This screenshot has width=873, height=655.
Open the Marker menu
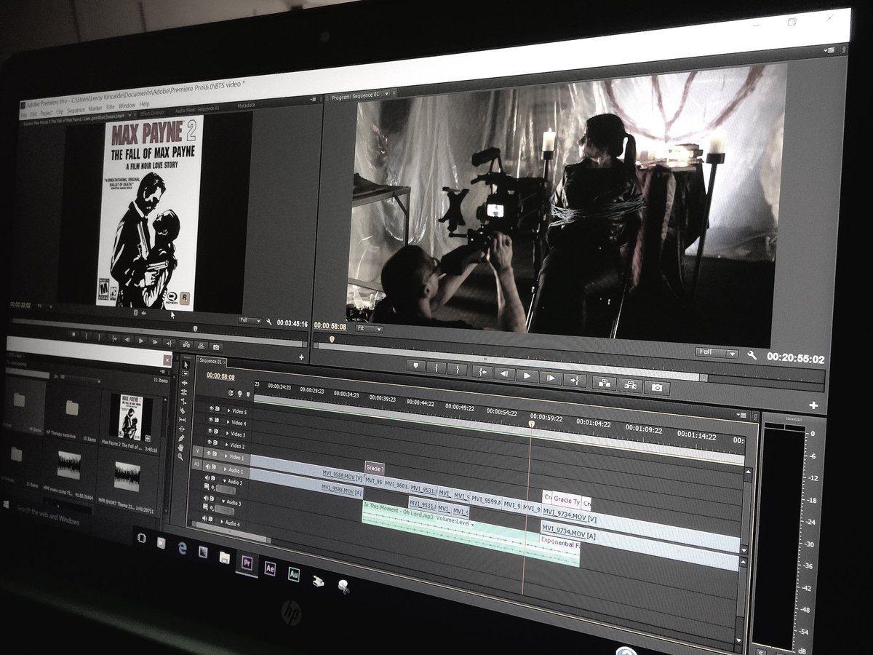pyautogui.click(x=95, y=108)
